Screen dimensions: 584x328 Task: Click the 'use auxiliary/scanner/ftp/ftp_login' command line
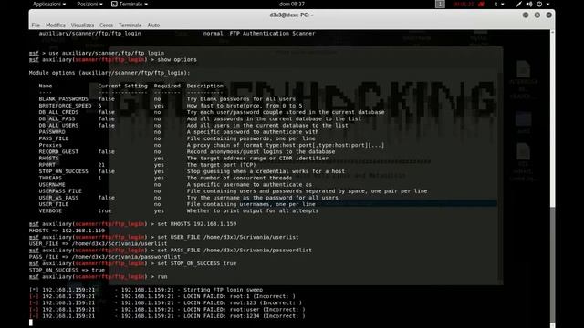pyautogui.click(x=106, y=53)
